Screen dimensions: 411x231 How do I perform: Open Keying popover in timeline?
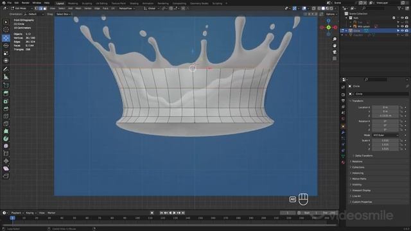pos(31,213)
